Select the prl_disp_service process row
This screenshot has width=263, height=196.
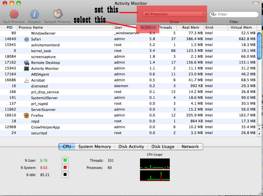coord(128,92)
